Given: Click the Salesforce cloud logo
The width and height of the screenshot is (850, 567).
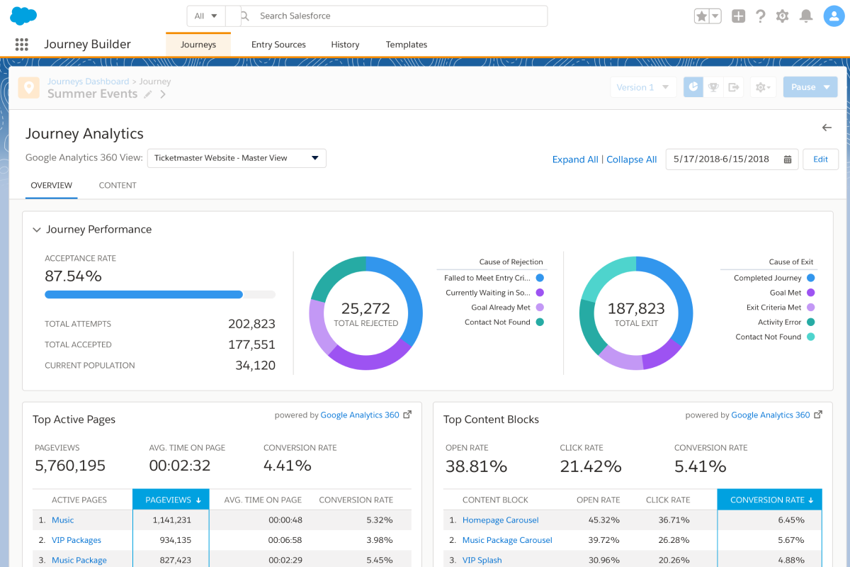Looking at the screenshot, I should (24, 16).
